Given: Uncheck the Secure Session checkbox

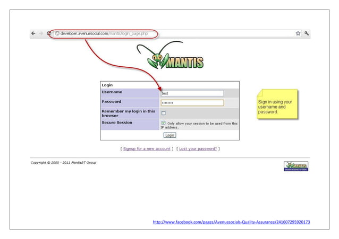Looking at the screenshot, I should [164, 123].
